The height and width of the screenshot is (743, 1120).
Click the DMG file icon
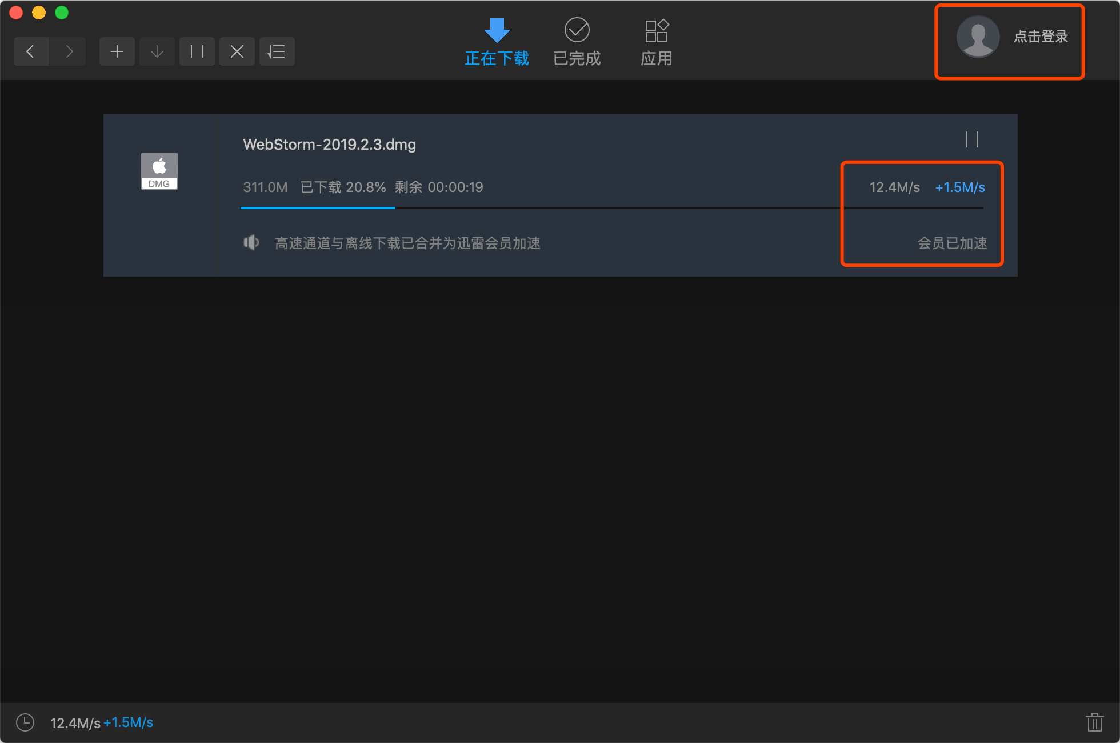coord(159,171)
